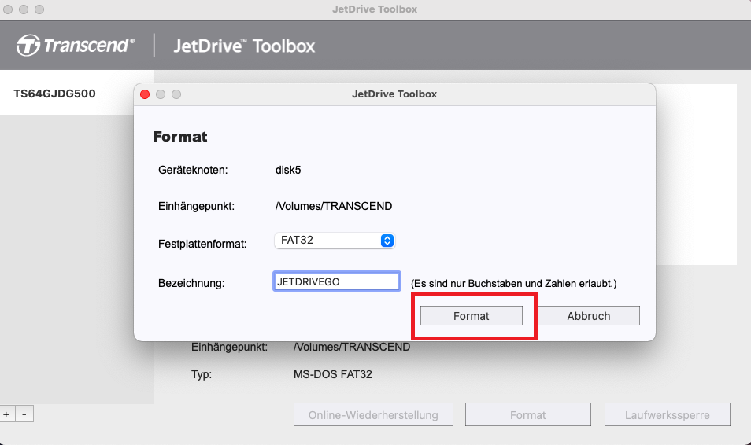The image size is (751, 445).
Task: Click the plus button below the sidebar
Action: tap(7, 414)
